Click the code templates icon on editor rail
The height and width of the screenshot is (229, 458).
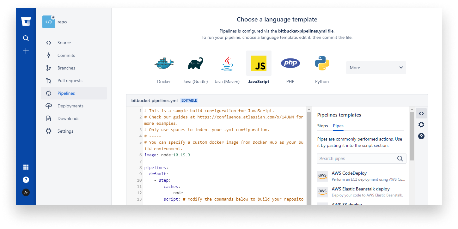tap(421, 113)
